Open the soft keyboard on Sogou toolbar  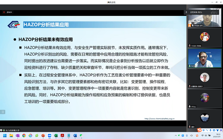coord(214,130)
